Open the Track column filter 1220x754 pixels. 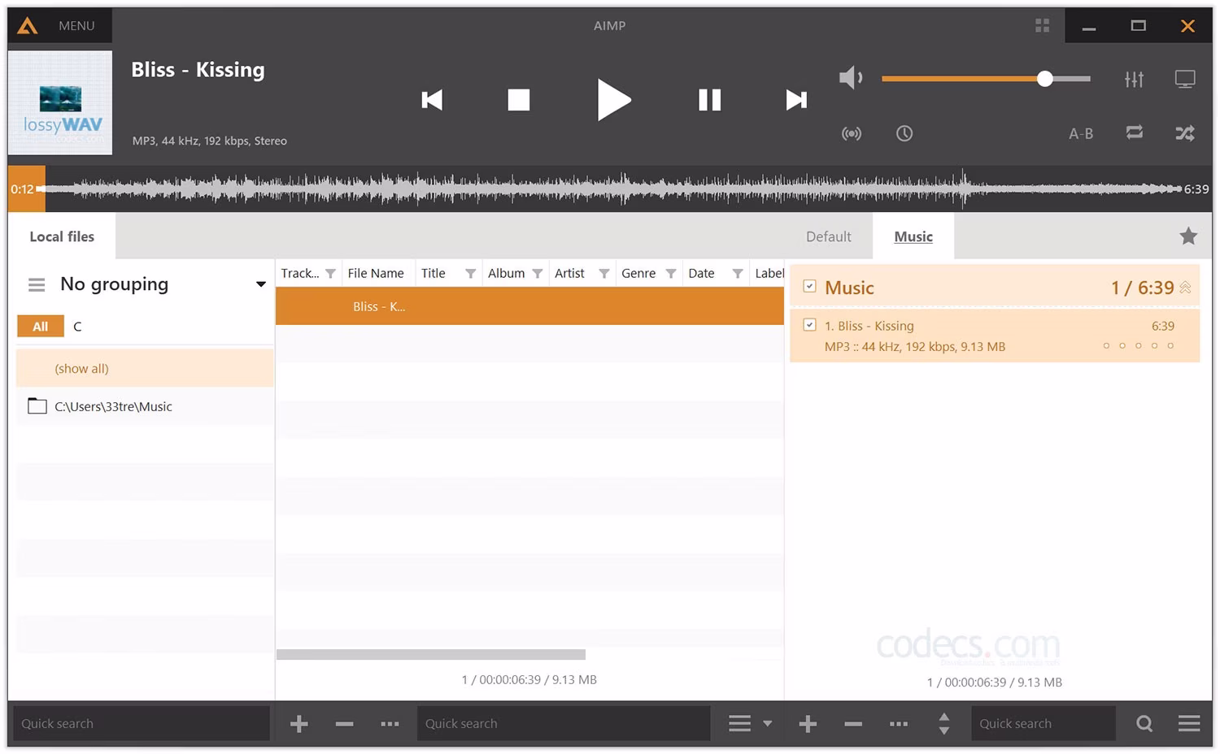tap(330, 274)
